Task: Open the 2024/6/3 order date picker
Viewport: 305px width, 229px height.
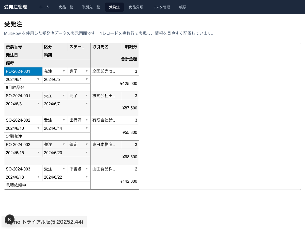Action: [x=38, y=104]
